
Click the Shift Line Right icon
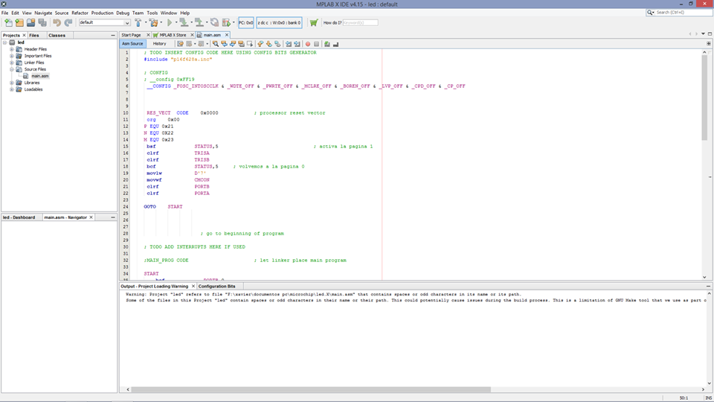click(297, 44)
